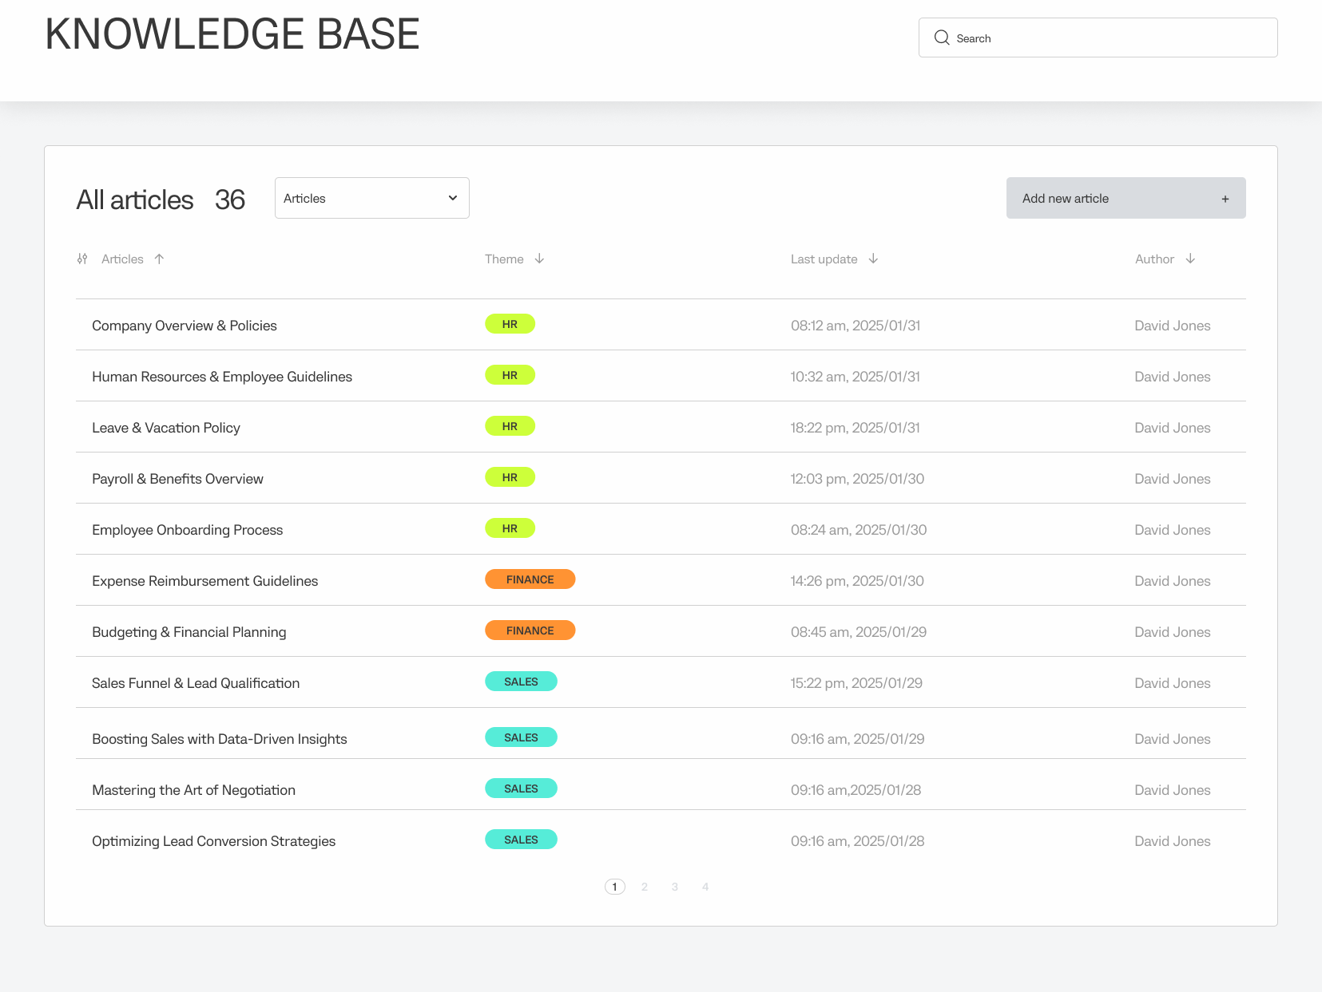Click the filter sliders icon beside Articles
This screenshot has width=1322, height=992.
82,259
